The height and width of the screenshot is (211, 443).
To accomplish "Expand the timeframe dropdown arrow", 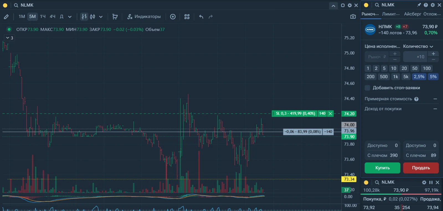I will 70,17.
